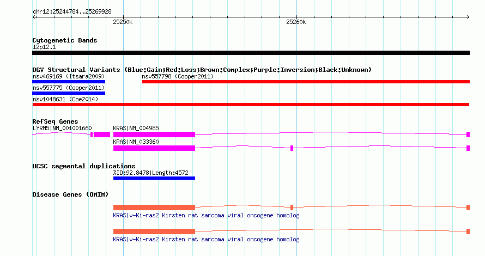
Task: Select the UCSC segmental duplications track title
Action: coord(84,166)
